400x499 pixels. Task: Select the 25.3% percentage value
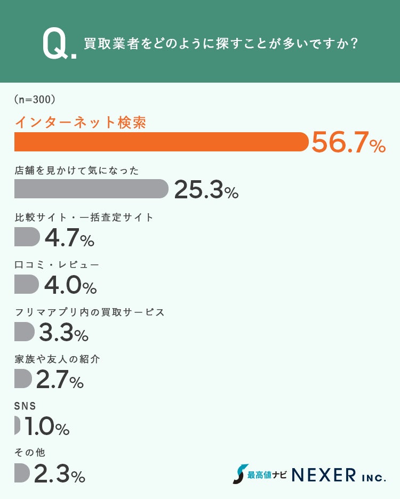pyautogui.click(x=206, y=190)
